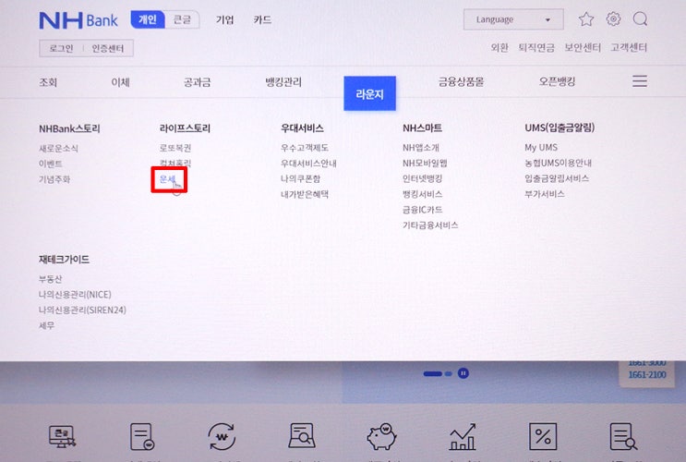
Task: Click the won transfer arrows shortcut icon
Action: [222, 437]
